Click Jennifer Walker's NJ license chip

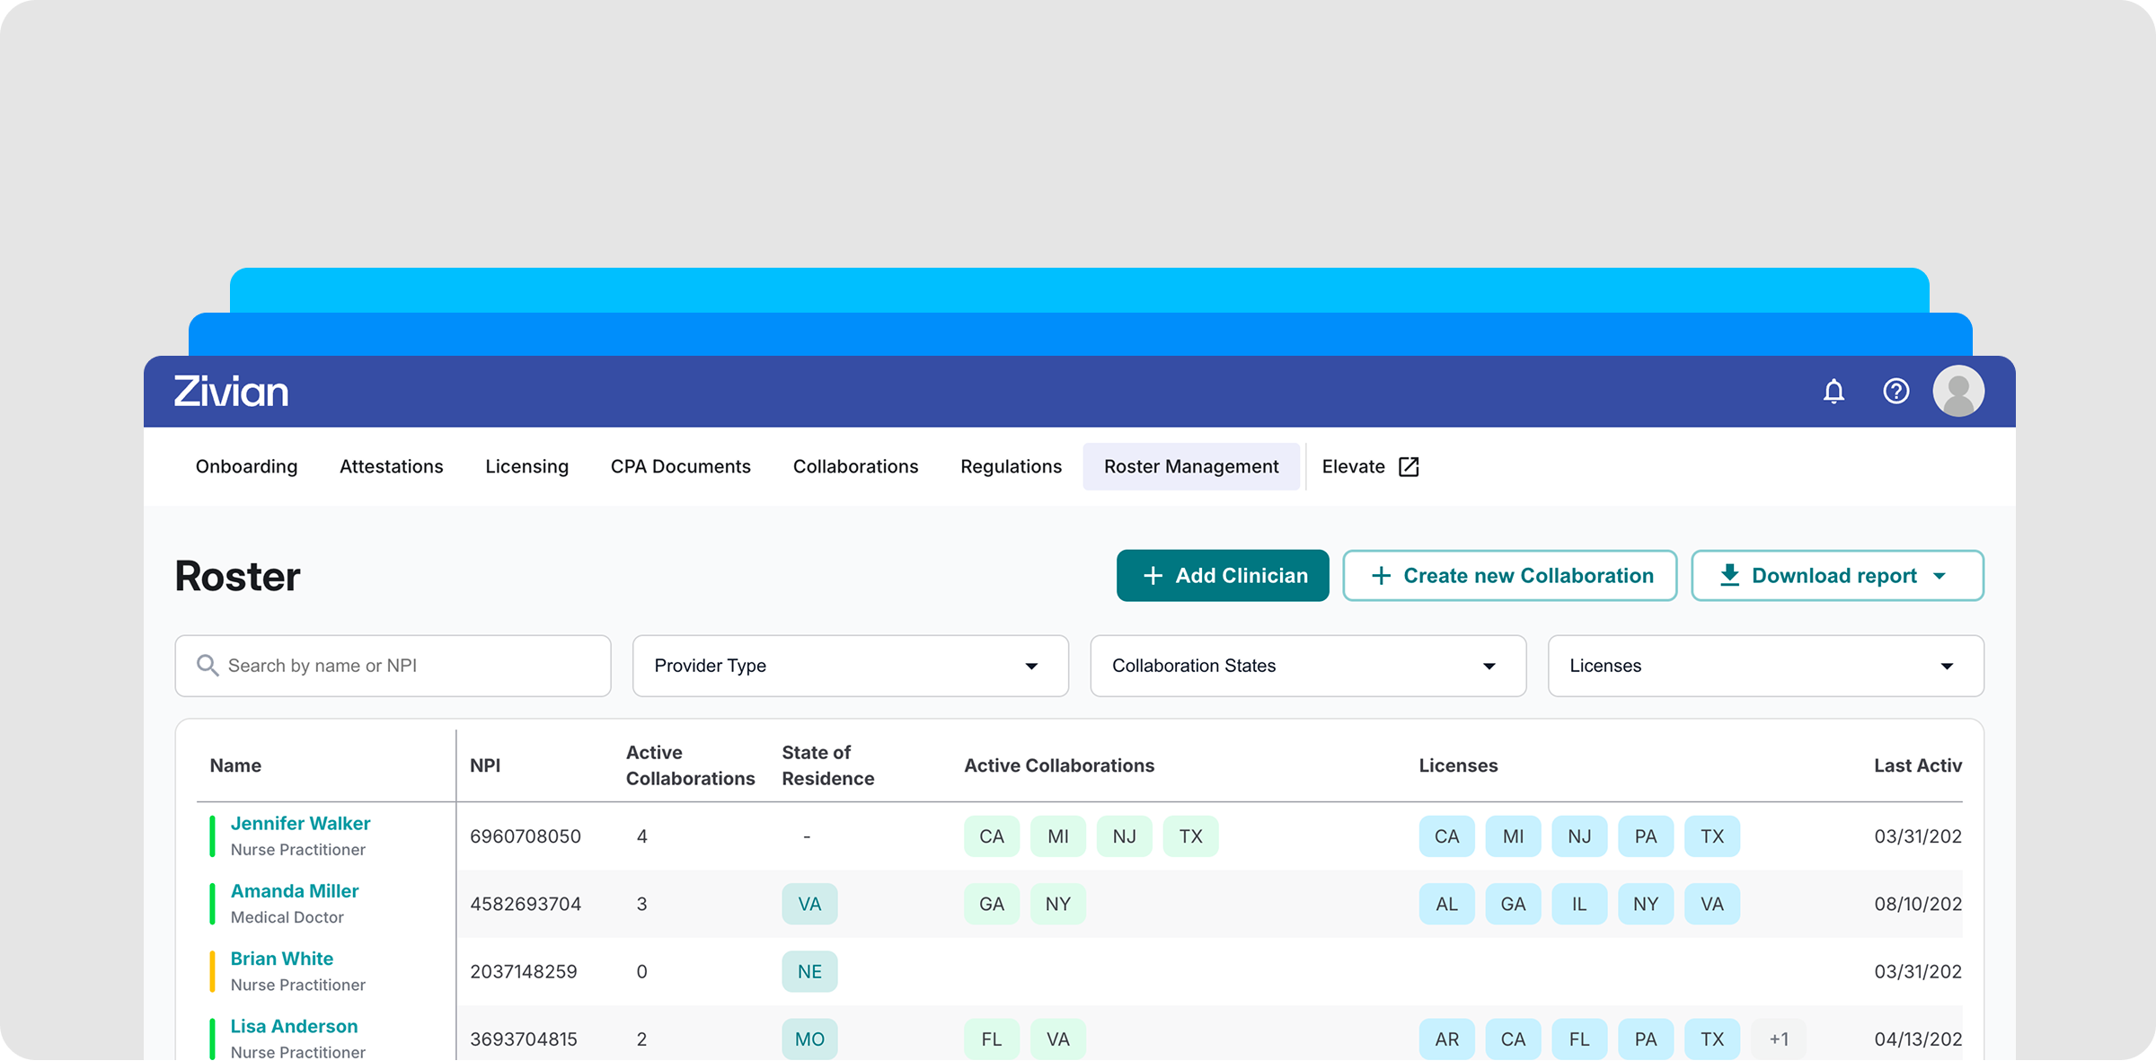pos(1579,836)
